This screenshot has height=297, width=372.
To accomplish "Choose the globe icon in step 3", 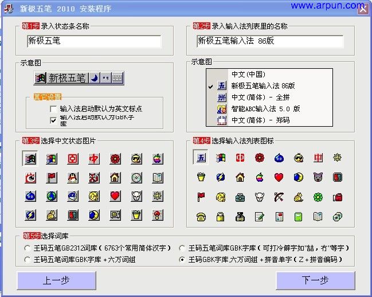I will point(52,196).
